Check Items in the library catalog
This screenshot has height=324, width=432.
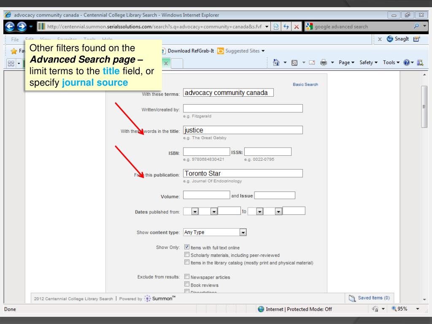[187, 262]
